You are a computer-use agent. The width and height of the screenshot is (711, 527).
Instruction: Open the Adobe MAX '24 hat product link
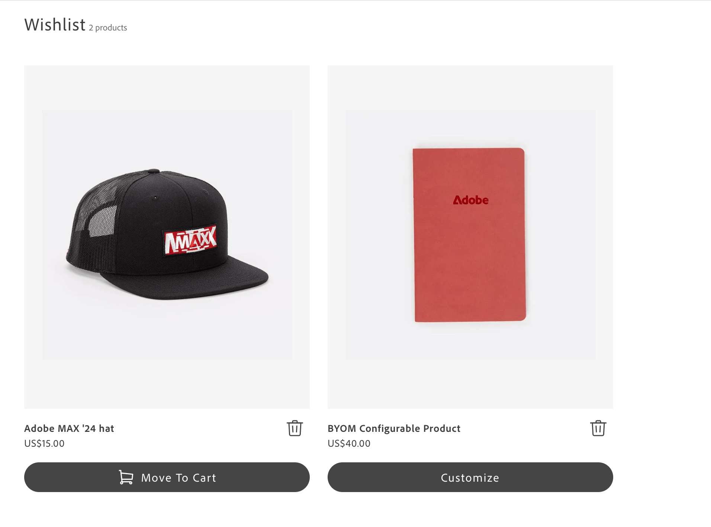(69, 428)
